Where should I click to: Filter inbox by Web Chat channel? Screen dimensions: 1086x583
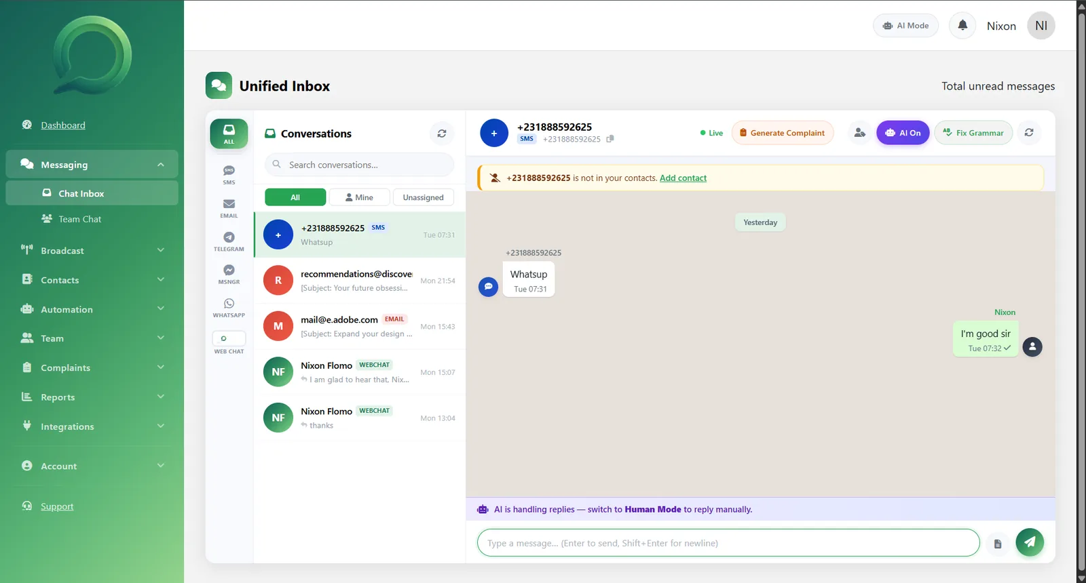[229, 343]
